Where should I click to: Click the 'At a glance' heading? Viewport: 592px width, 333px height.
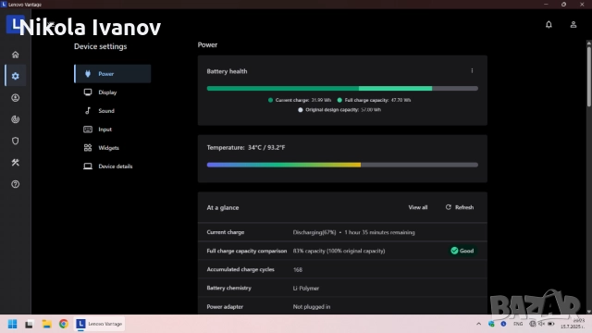click(x=223, y=207)
